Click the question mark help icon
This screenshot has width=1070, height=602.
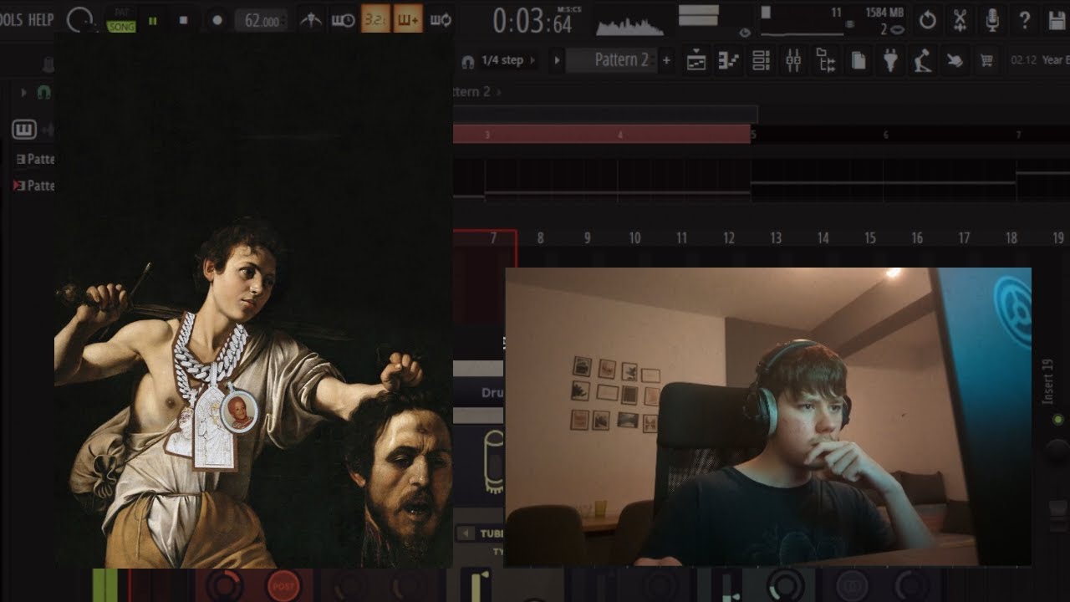pos(1024,20)
